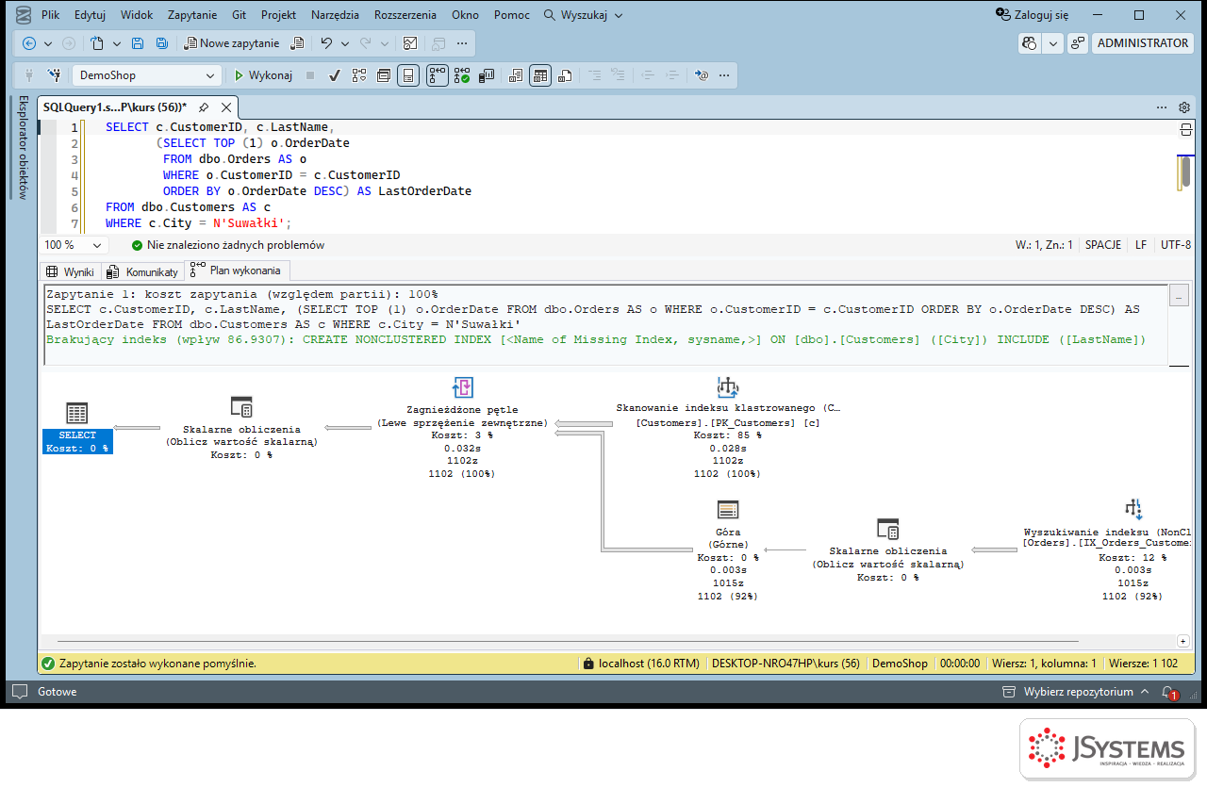Click the Zaloguj się link

[x=1033, y=15]
